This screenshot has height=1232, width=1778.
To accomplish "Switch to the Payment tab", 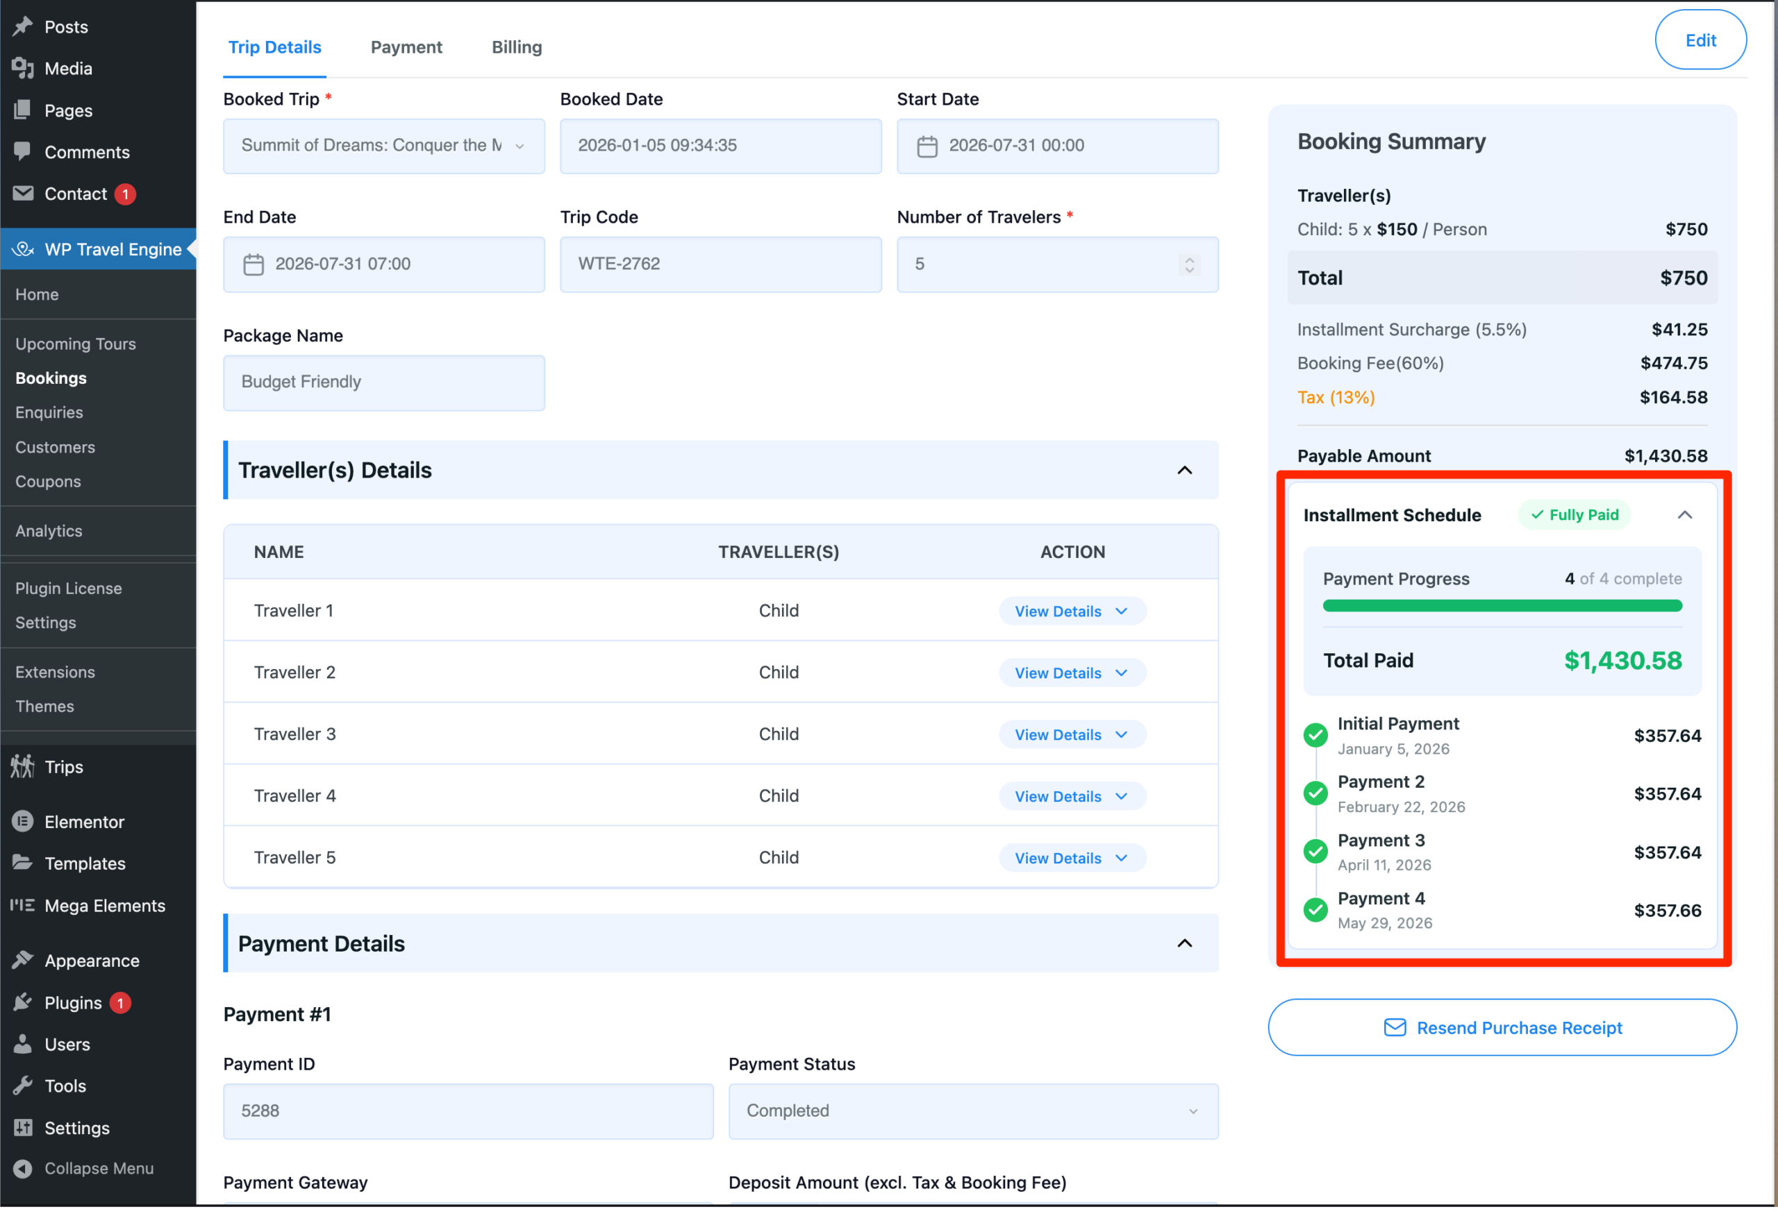I will [406, 47].
